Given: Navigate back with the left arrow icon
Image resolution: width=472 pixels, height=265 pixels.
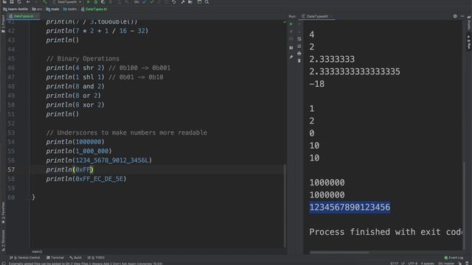Looking at the screenshot, I should coord(28,1).
